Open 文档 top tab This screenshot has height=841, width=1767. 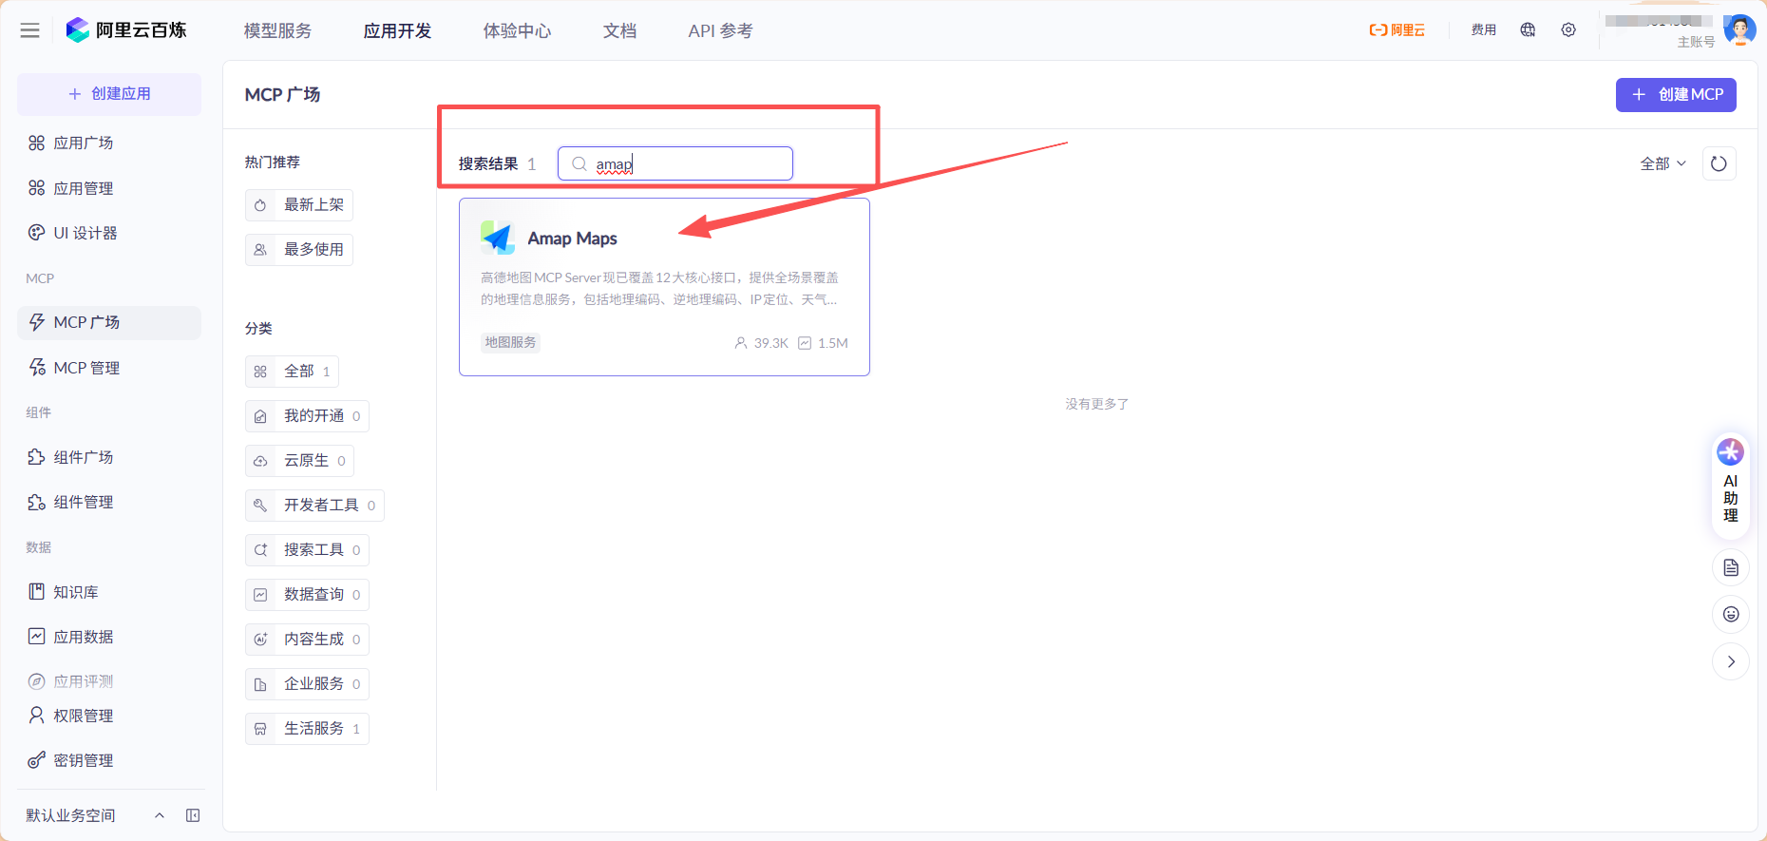[619, 30]
